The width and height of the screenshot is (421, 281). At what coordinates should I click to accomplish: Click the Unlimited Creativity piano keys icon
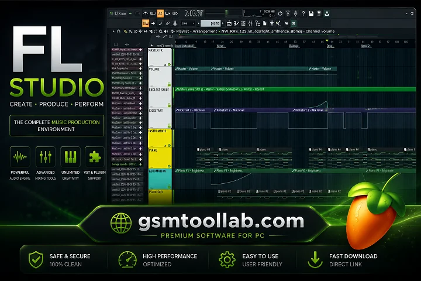click(70, 157)
